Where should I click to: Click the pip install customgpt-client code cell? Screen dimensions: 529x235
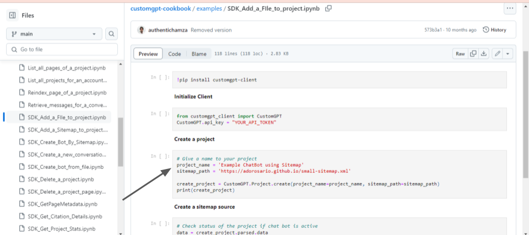tap(339, 80)
